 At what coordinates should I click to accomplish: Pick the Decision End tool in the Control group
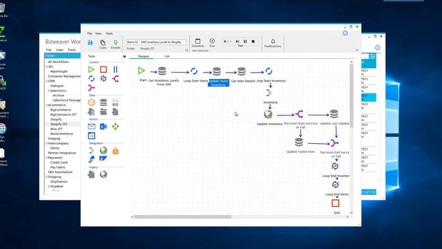click(x=91, y=88)
